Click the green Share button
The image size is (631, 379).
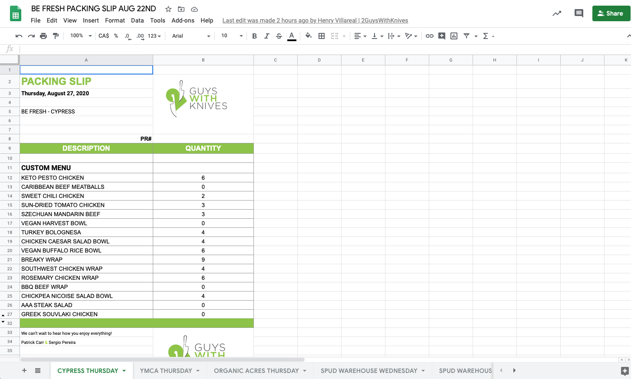[x=611, y=13]
